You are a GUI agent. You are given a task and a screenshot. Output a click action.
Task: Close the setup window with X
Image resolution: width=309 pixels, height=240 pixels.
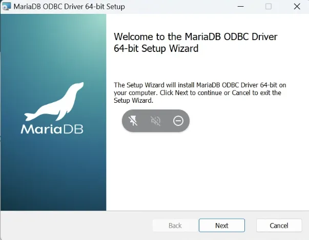[x=297, y=6]
